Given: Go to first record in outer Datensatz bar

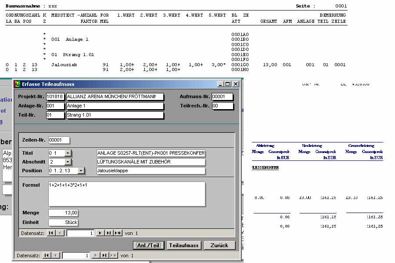Looking at the screenshot, I should 47,255.
